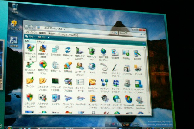This screenshot has height=129, width=194.
Task: Open 自動再生 (AutoPlay) icon
Action: click(x=126, y=54)
